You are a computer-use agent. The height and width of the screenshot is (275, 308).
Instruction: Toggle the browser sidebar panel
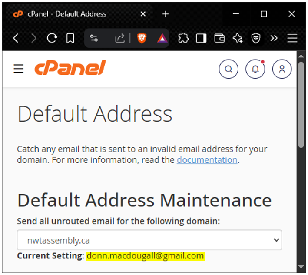pos(201,38)
